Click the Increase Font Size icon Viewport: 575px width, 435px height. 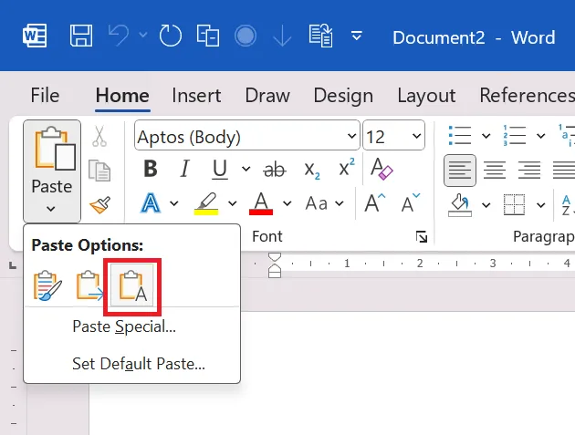click(375, 202)
